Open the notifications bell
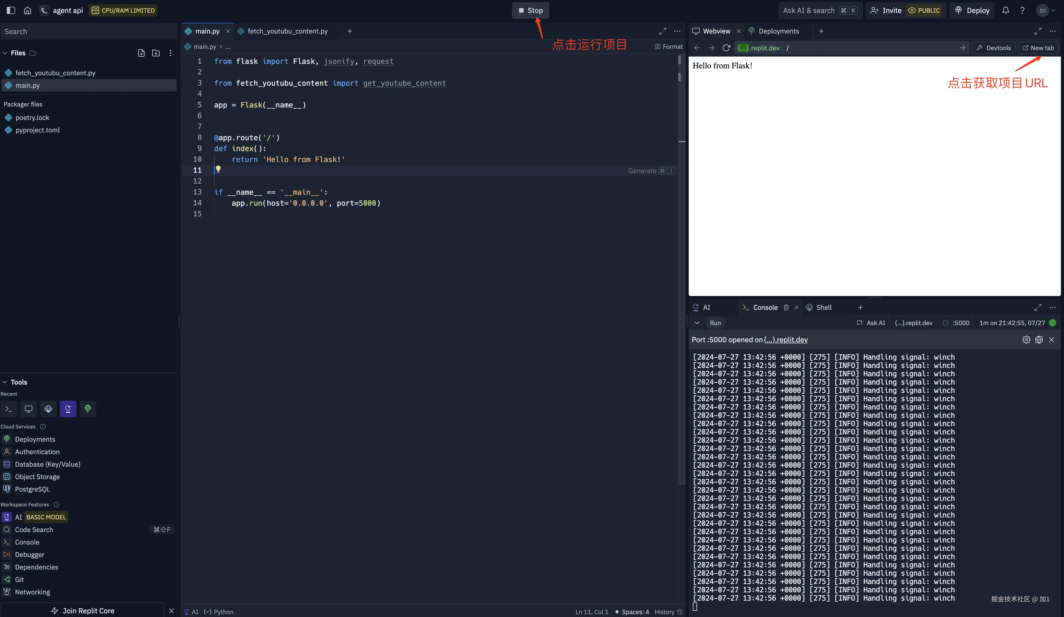This screenshot has height=617, width=1064. pyautogui.click(x=1005, y=11)
